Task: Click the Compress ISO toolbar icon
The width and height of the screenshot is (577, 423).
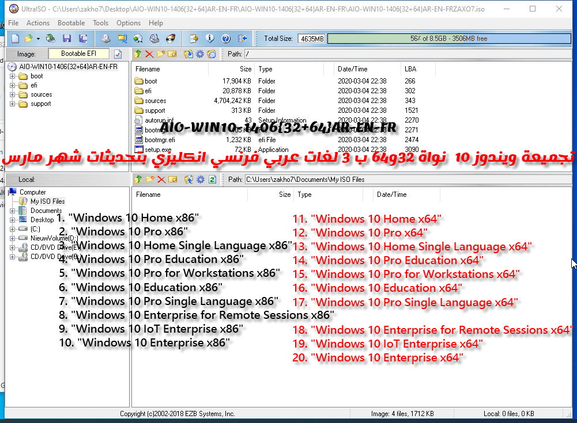Action: (x=138, y=38)
